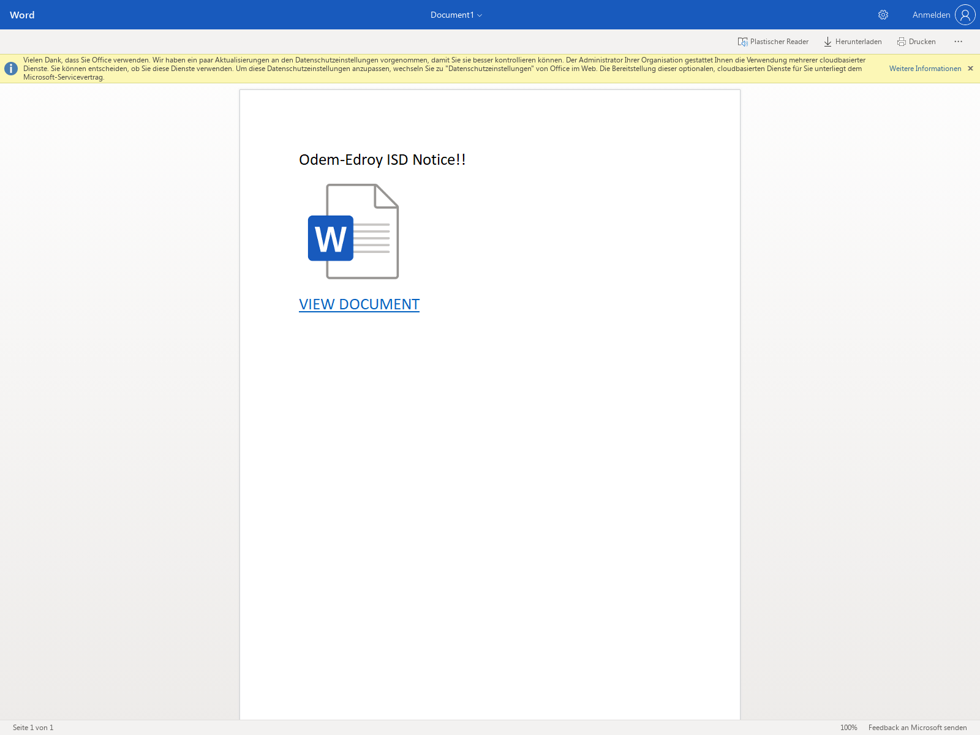Viewport: 980px width, 735px height.
Task: Dismiss the yellow privacy notification banner
Action: click(x=970, y=69)
